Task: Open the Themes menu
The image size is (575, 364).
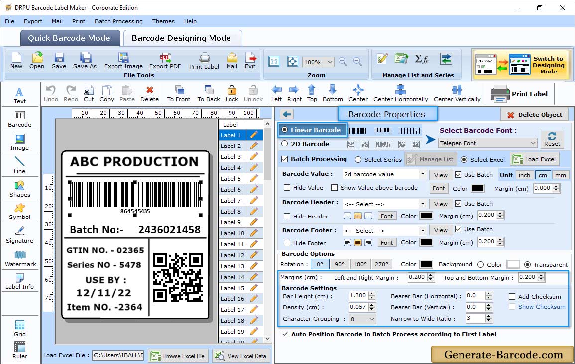Action: (163, 21)
